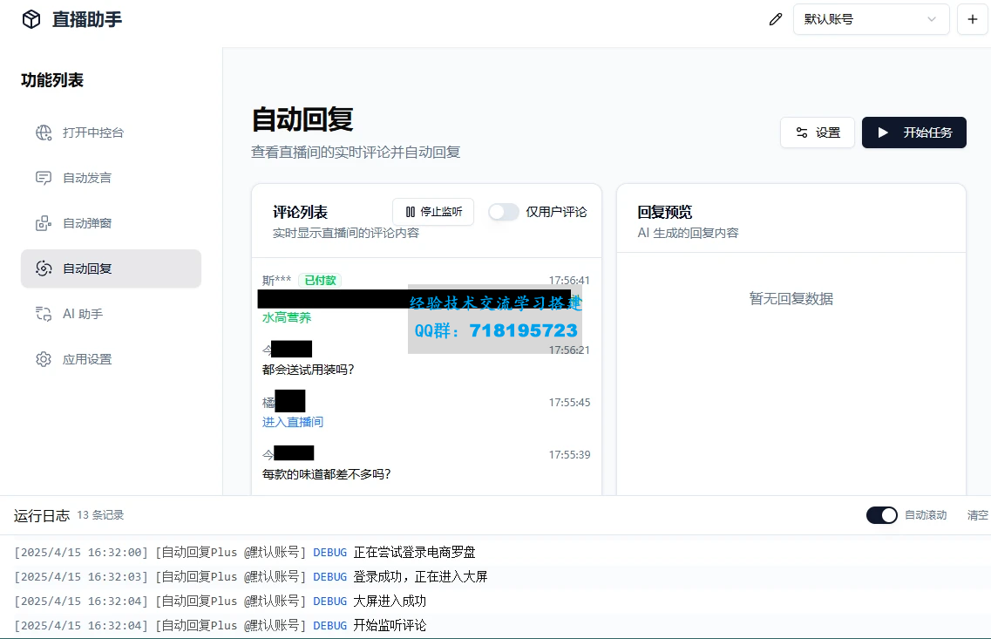Click log line 大屏进入成功

click(390, 601)
